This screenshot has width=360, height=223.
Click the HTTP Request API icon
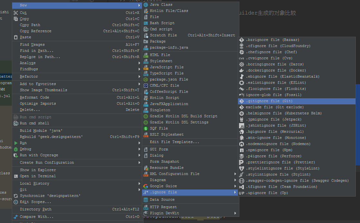tap(145, 207)
